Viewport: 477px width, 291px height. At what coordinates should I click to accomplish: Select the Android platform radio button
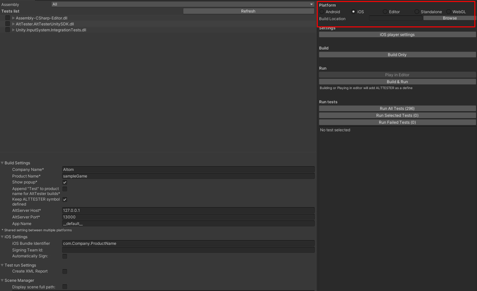pos(322,12)
